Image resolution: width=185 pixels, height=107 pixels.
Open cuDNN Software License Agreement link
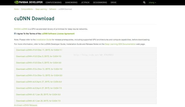point(58,34)
